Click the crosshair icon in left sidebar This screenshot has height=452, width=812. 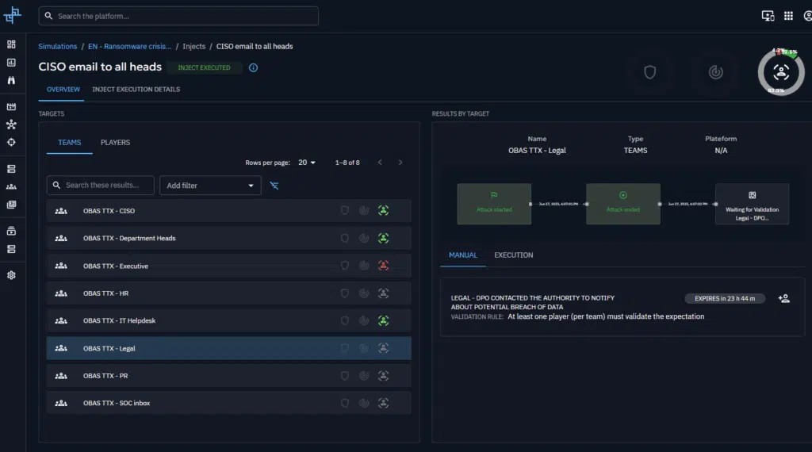11,142
